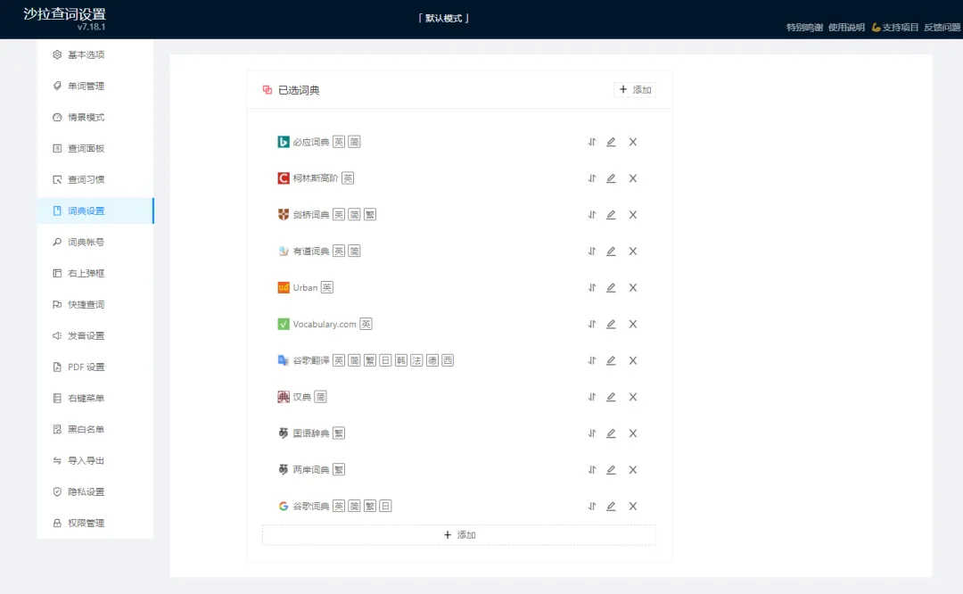
Task: Go to 情景模式 settings
Action: [x=95, y=118]
